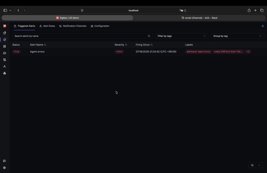The width and height of the screenshot is (267, 173).
Task: Sort by Firing Since column arrows
Action: pos(152,45)
